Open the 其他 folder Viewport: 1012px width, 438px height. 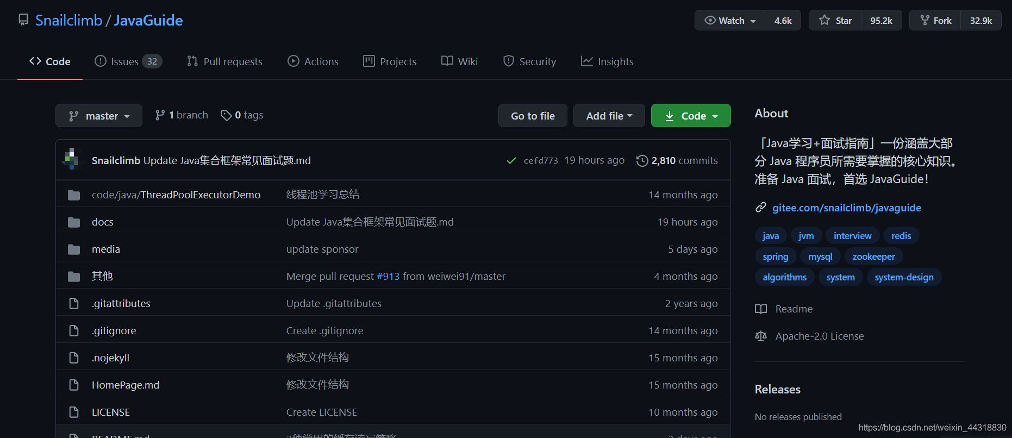102,276
